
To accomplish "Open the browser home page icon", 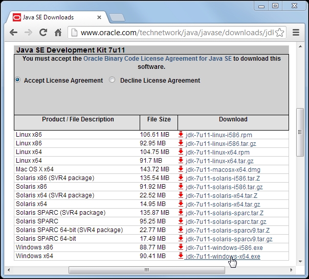I will pos(58,33).
